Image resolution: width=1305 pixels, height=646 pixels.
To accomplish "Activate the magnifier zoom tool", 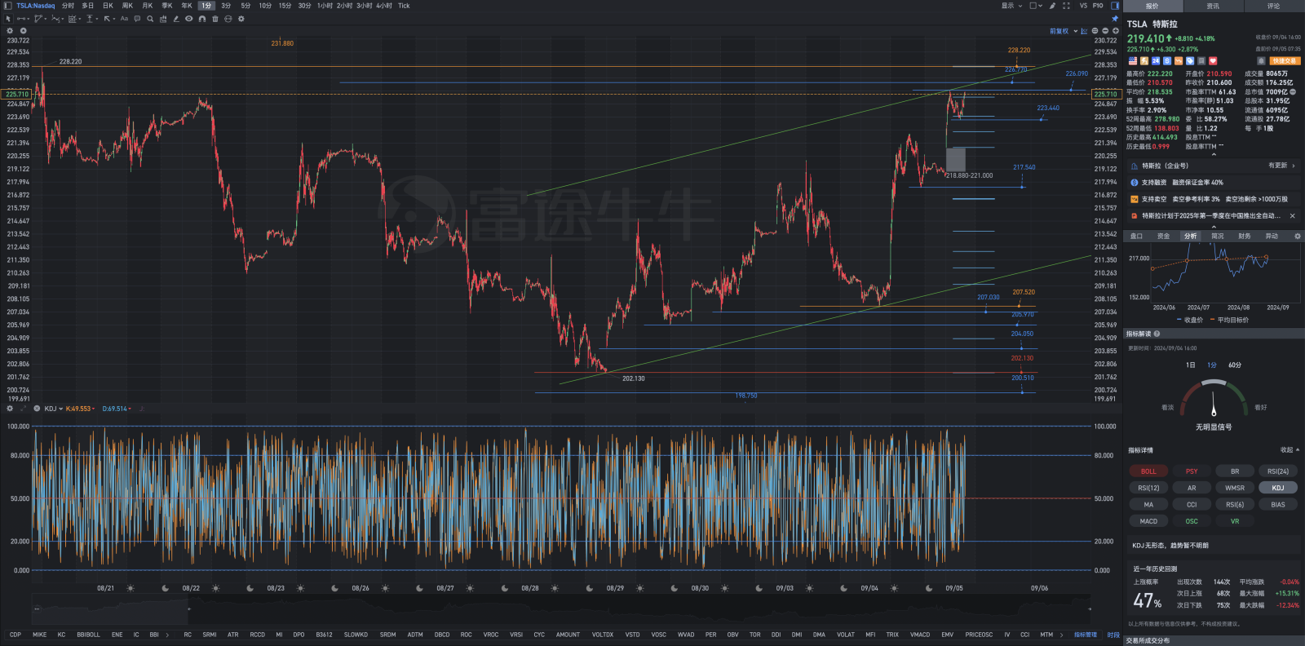I will coord(150,19).
